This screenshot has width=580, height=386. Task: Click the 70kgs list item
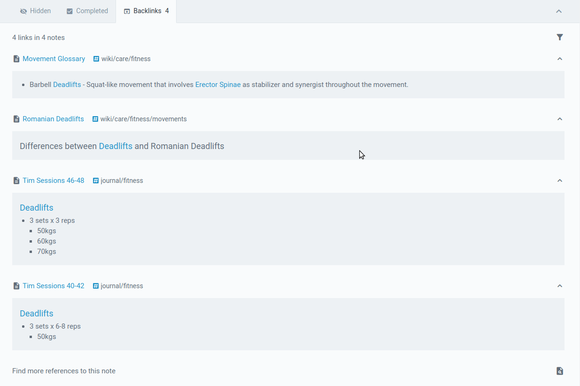pos(46,252)
